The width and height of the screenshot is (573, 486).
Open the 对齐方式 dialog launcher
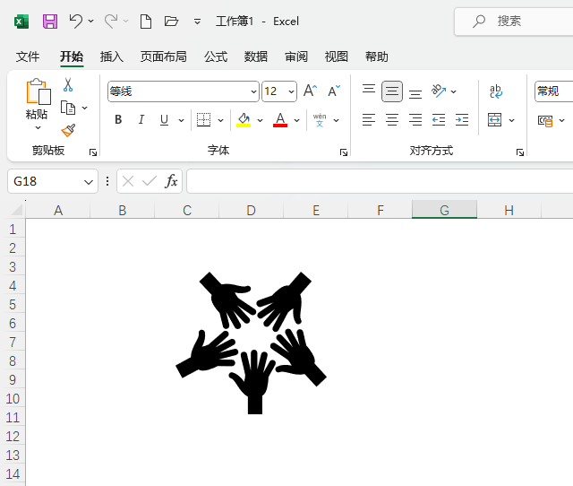point(520,152)
